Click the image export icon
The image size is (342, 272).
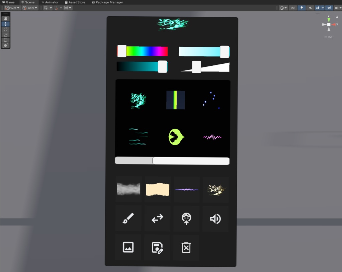click(128, 247)
